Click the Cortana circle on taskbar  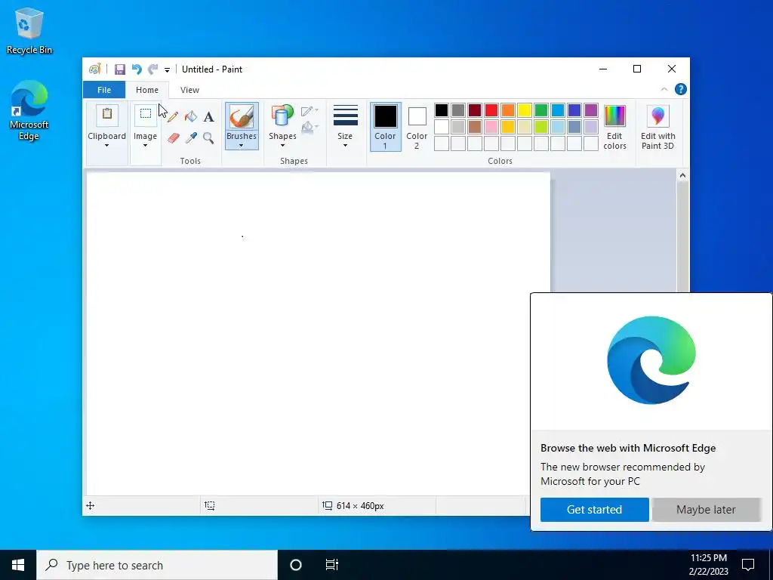[296, 565]
